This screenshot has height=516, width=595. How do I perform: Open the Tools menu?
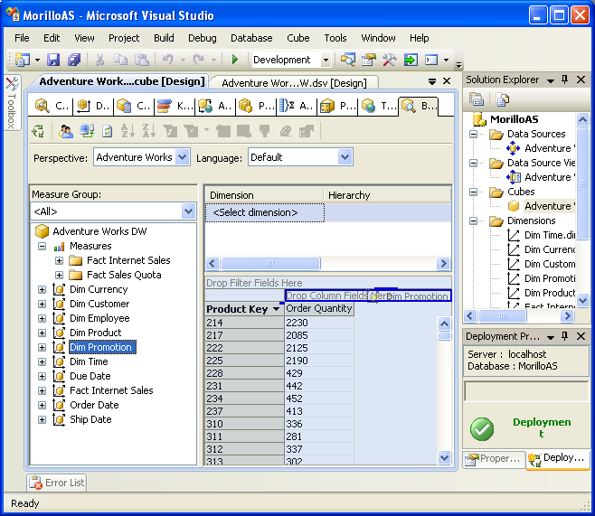pos(335,38)
